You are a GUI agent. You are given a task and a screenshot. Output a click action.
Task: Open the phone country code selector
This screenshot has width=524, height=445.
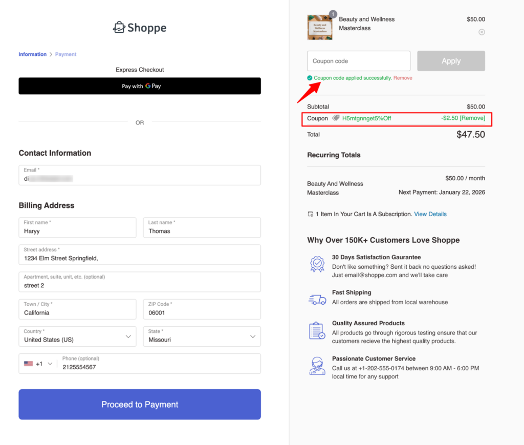coord(38,364)
